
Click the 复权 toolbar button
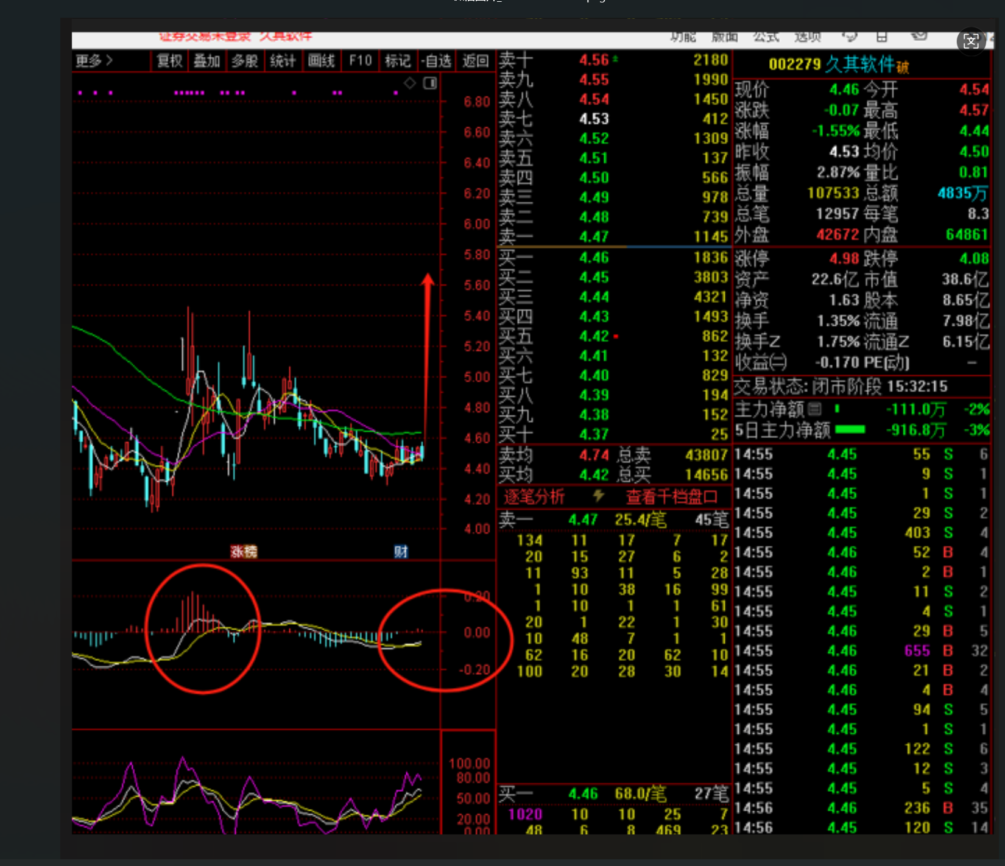click(x=169, y=61)
